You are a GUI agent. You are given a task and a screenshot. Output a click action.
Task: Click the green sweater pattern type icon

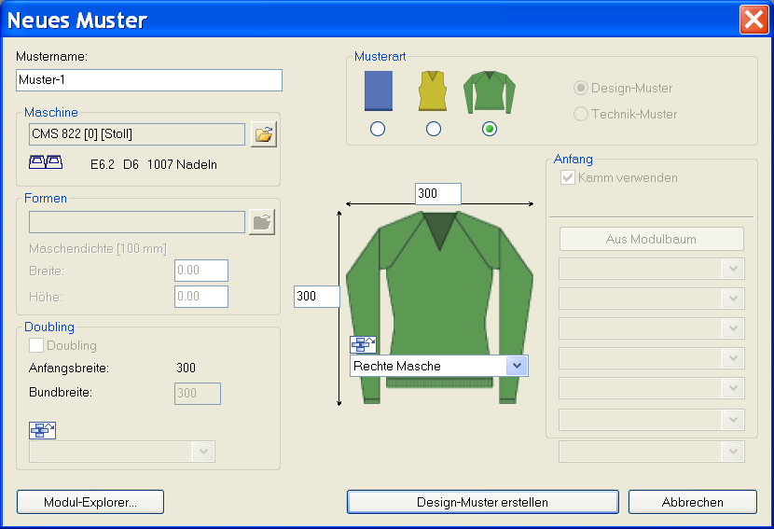(489, 92)
